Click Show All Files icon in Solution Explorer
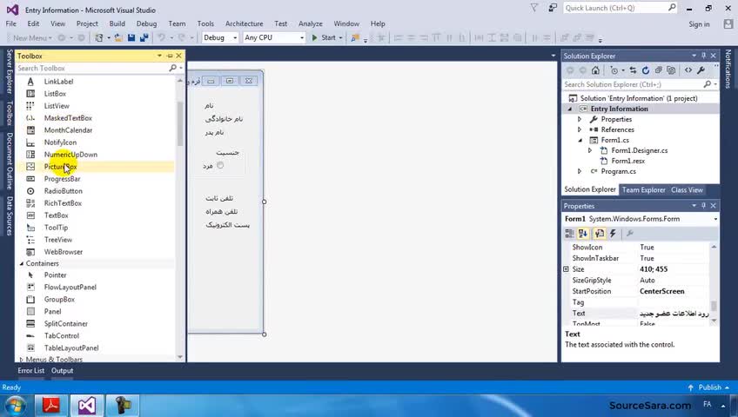The image size is (738, 417). pyautogui.click(x=671, y=70)
